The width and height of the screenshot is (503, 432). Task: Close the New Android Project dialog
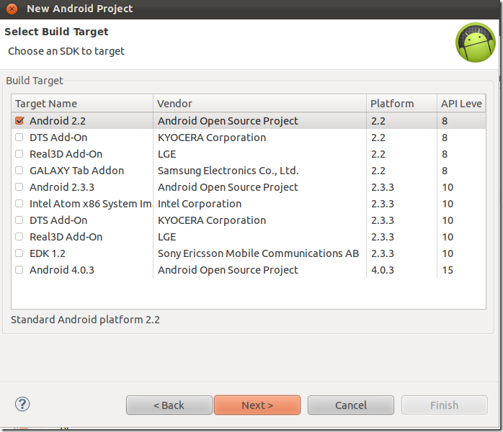pos(12,9)
